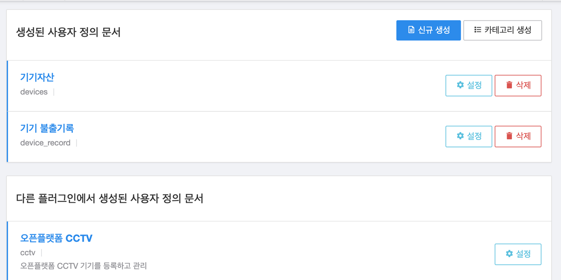Click the cctv slug text
The image size is (561, 280).
(x=28, y=253)
